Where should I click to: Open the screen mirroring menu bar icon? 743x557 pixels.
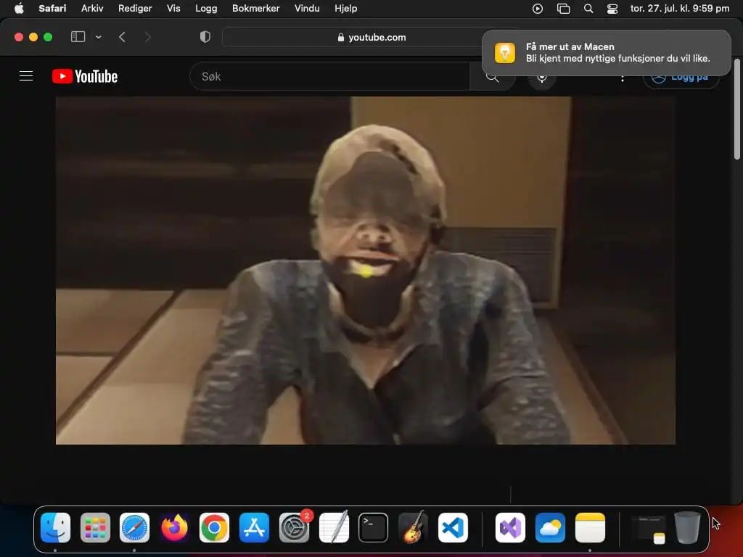[x=563, y=9]
